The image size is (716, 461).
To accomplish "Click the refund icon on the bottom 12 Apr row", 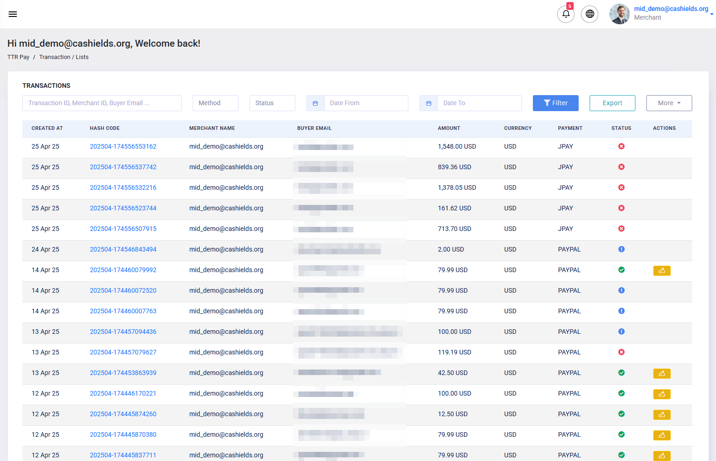I will [662, 456].
